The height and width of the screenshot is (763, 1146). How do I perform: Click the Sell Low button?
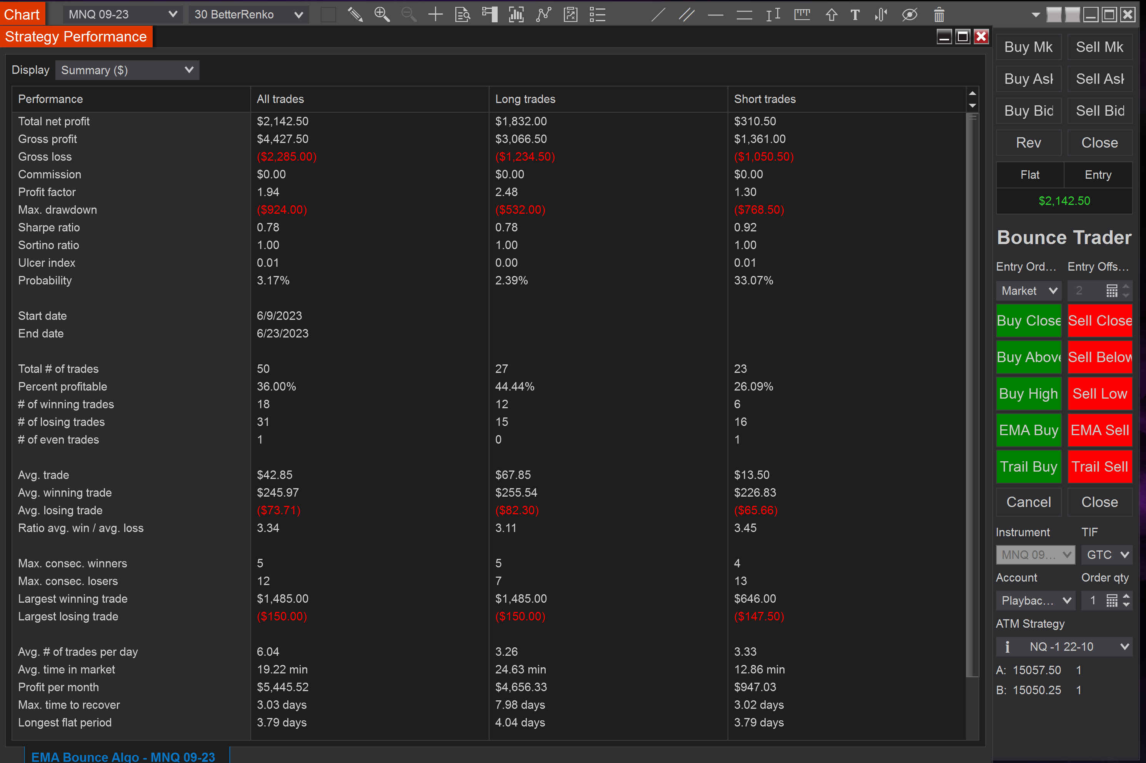tap(1099, 394)
